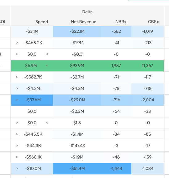Viewport: 169px width, 178px height.
Task: Select the -1,034 CBRx cell
Action: [147, 168]
